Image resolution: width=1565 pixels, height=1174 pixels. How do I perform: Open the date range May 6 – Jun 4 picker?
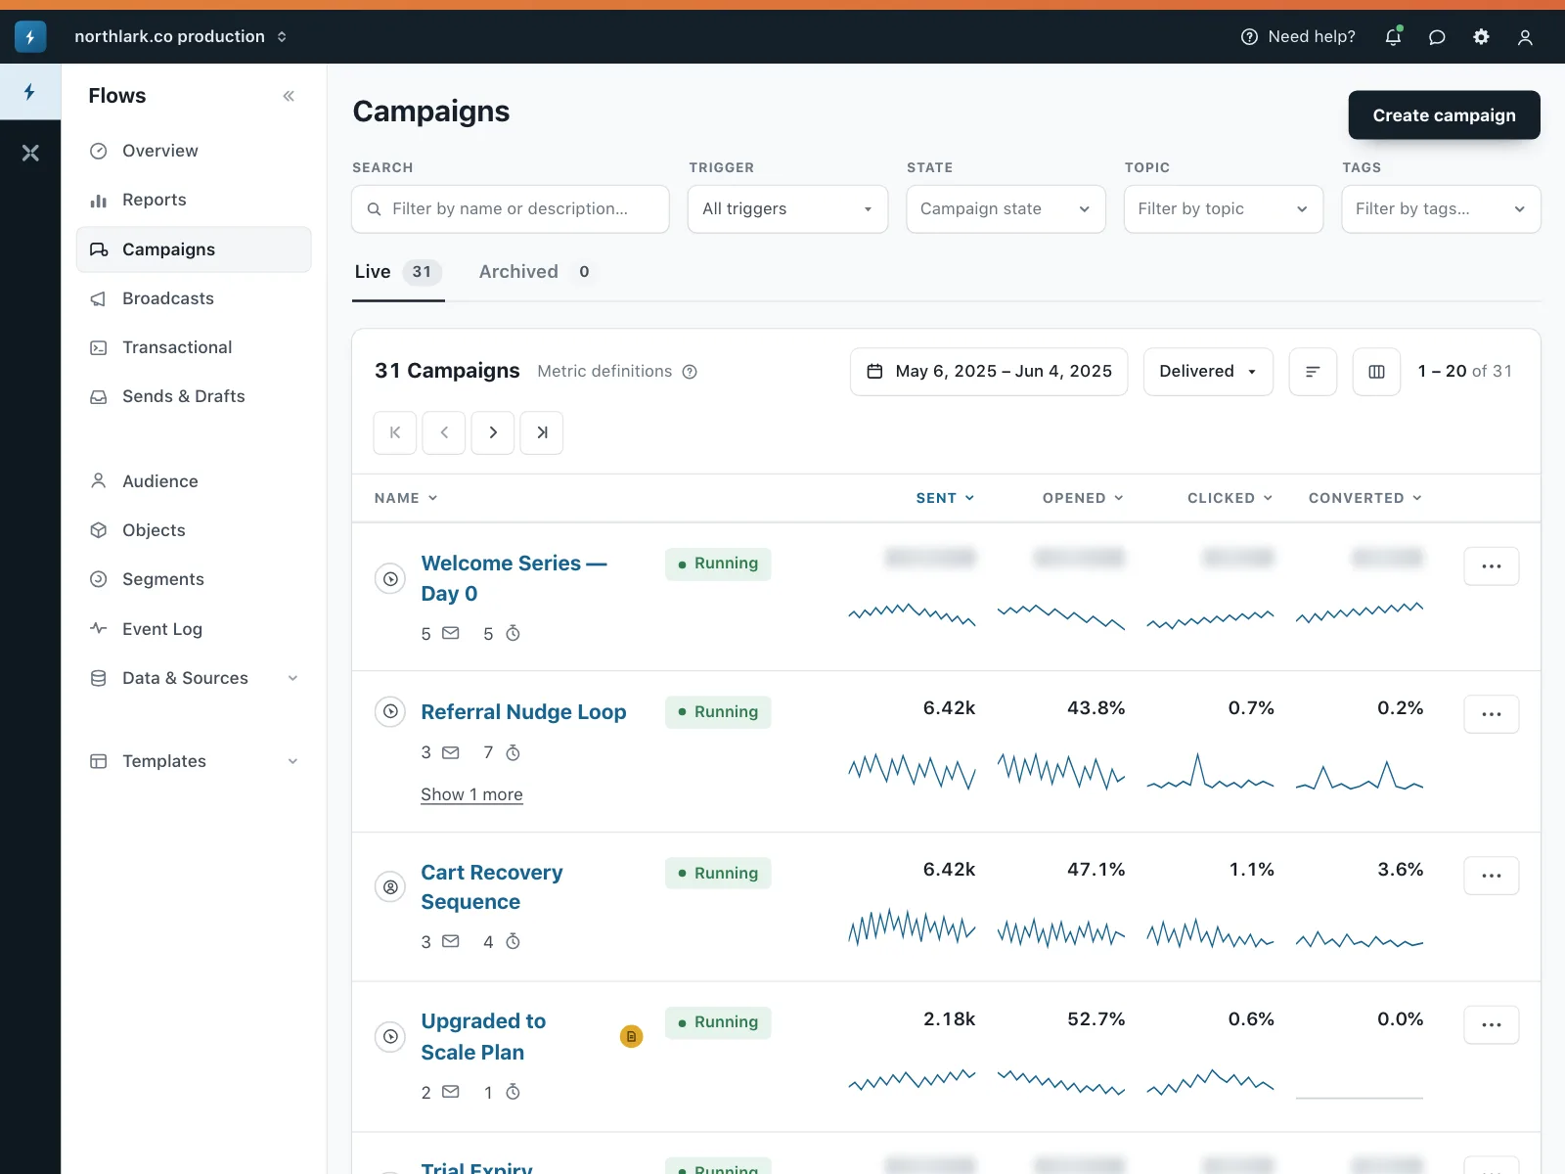[x=989, y=372]
